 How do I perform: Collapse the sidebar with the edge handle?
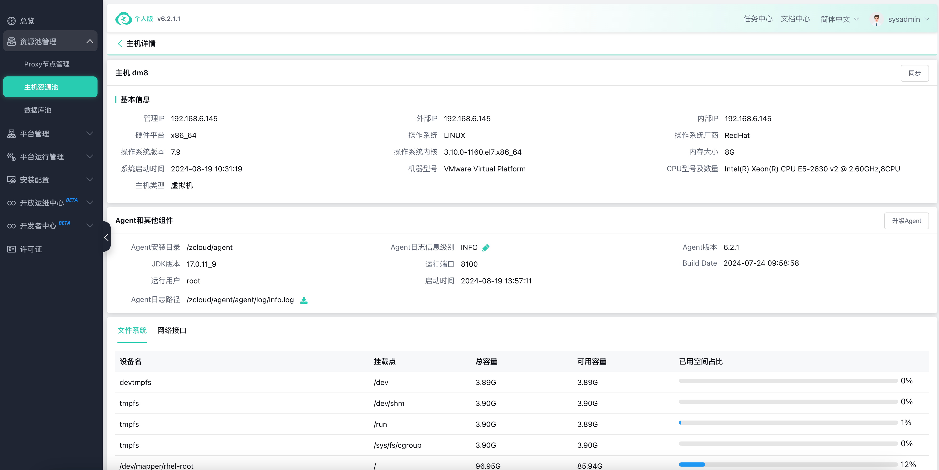pos(106,237)
